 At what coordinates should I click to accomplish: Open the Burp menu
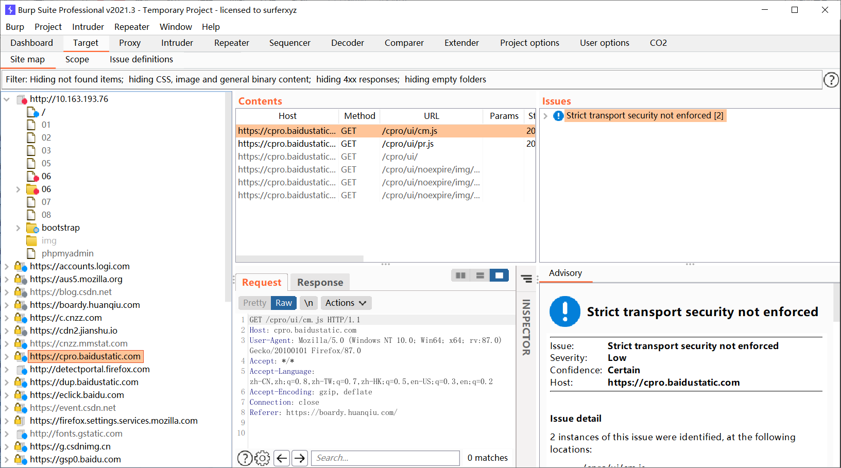15,27
